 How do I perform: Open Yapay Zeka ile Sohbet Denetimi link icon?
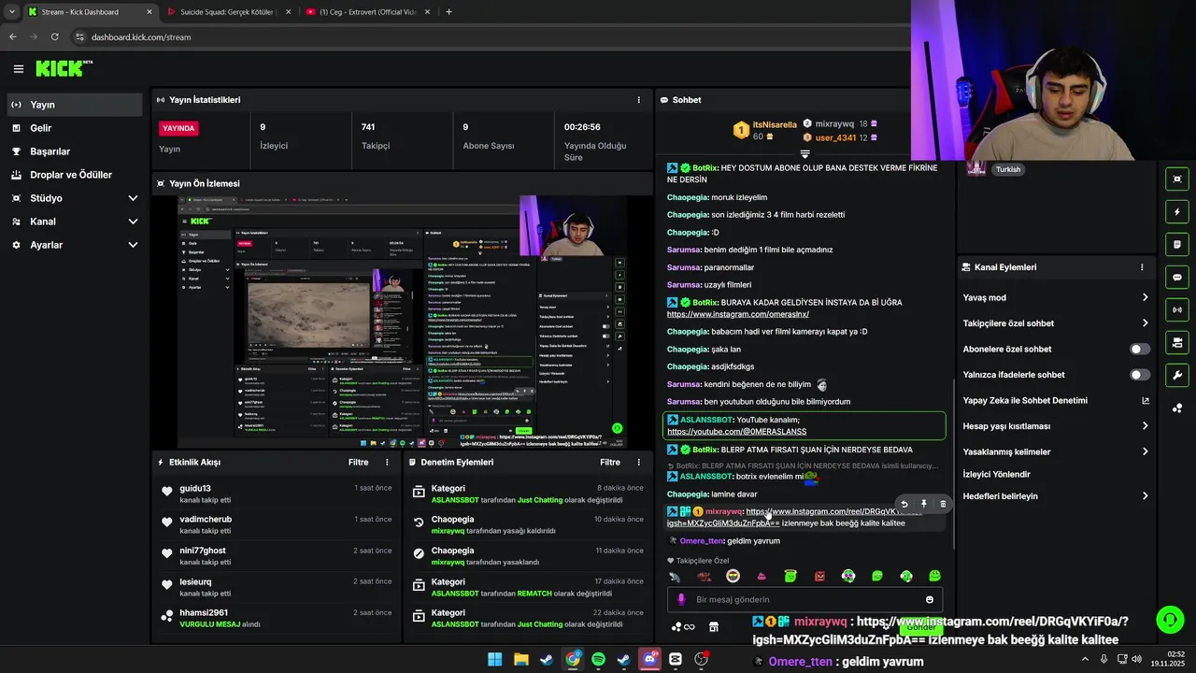tap(1146, 400)
